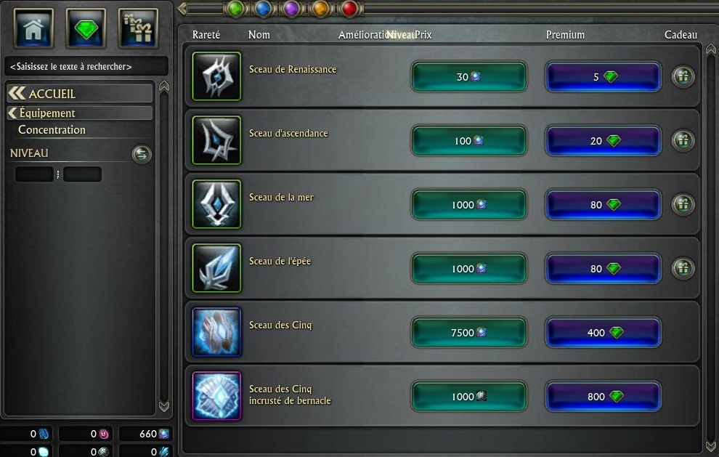Click the search text field

click(86, 67)
